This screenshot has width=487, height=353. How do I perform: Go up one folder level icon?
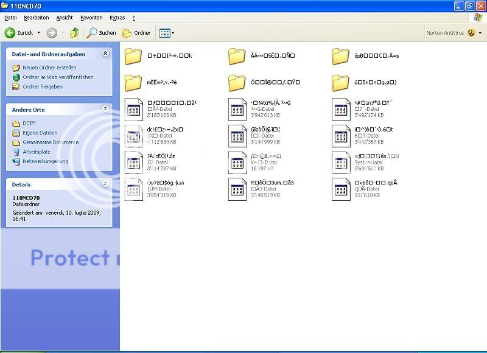(x=74, y=33)
